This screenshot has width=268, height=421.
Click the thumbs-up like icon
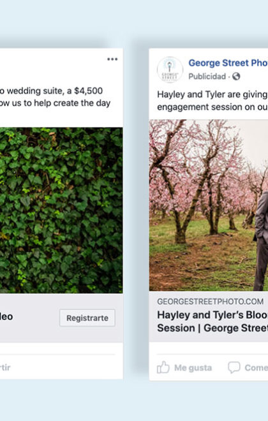(163, 367)
